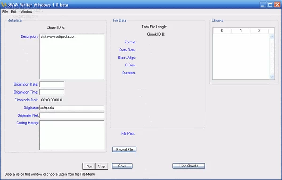
Task: Click the Duration label
Action: pyautogui.click(x=129, y=73)
